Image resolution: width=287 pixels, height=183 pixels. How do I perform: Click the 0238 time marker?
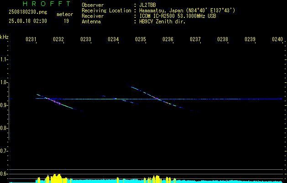[223, 39]
